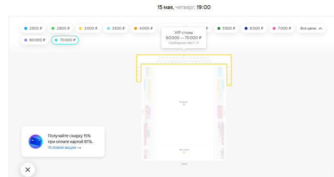
Task: Toggle the 2800 ₽ price filter
Action: point(61,28)
